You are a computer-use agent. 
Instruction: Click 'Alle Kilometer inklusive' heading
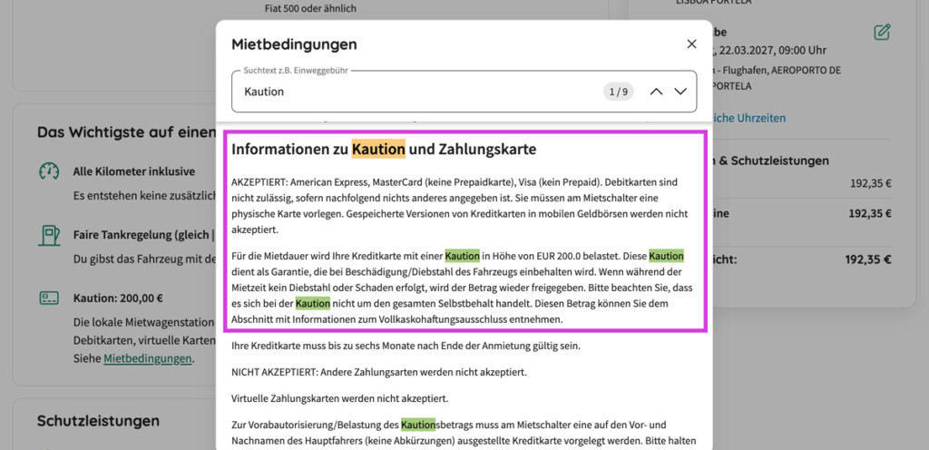134,171
